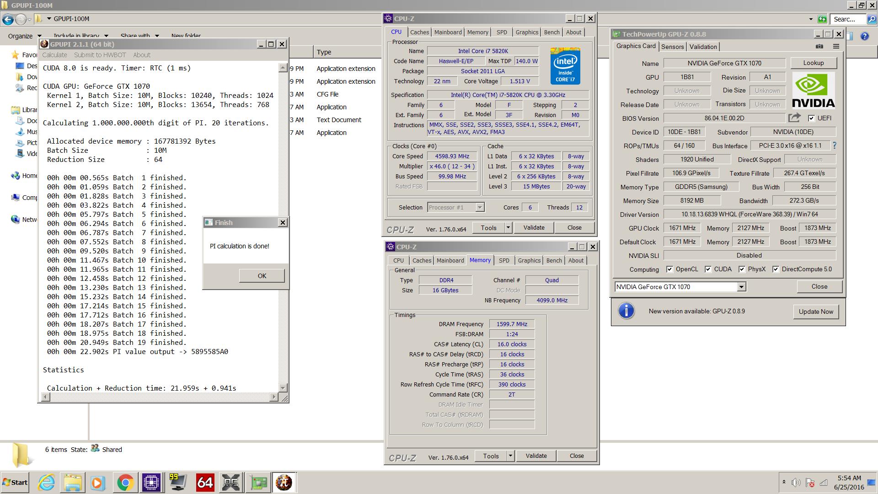This screenshot has width=878, height=494.
Task: Click the Explorer search input field
Action: click(x=848, y=19)
